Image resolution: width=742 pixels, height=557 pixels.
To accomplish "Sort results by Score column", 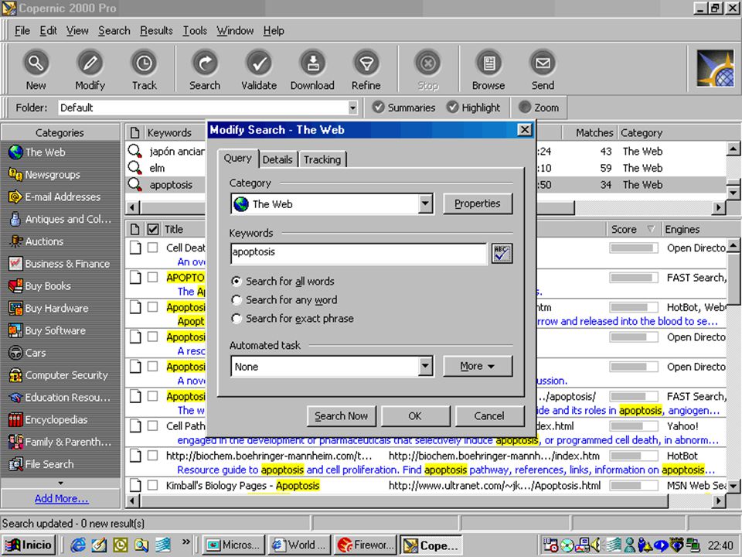I will coord(634,229).
